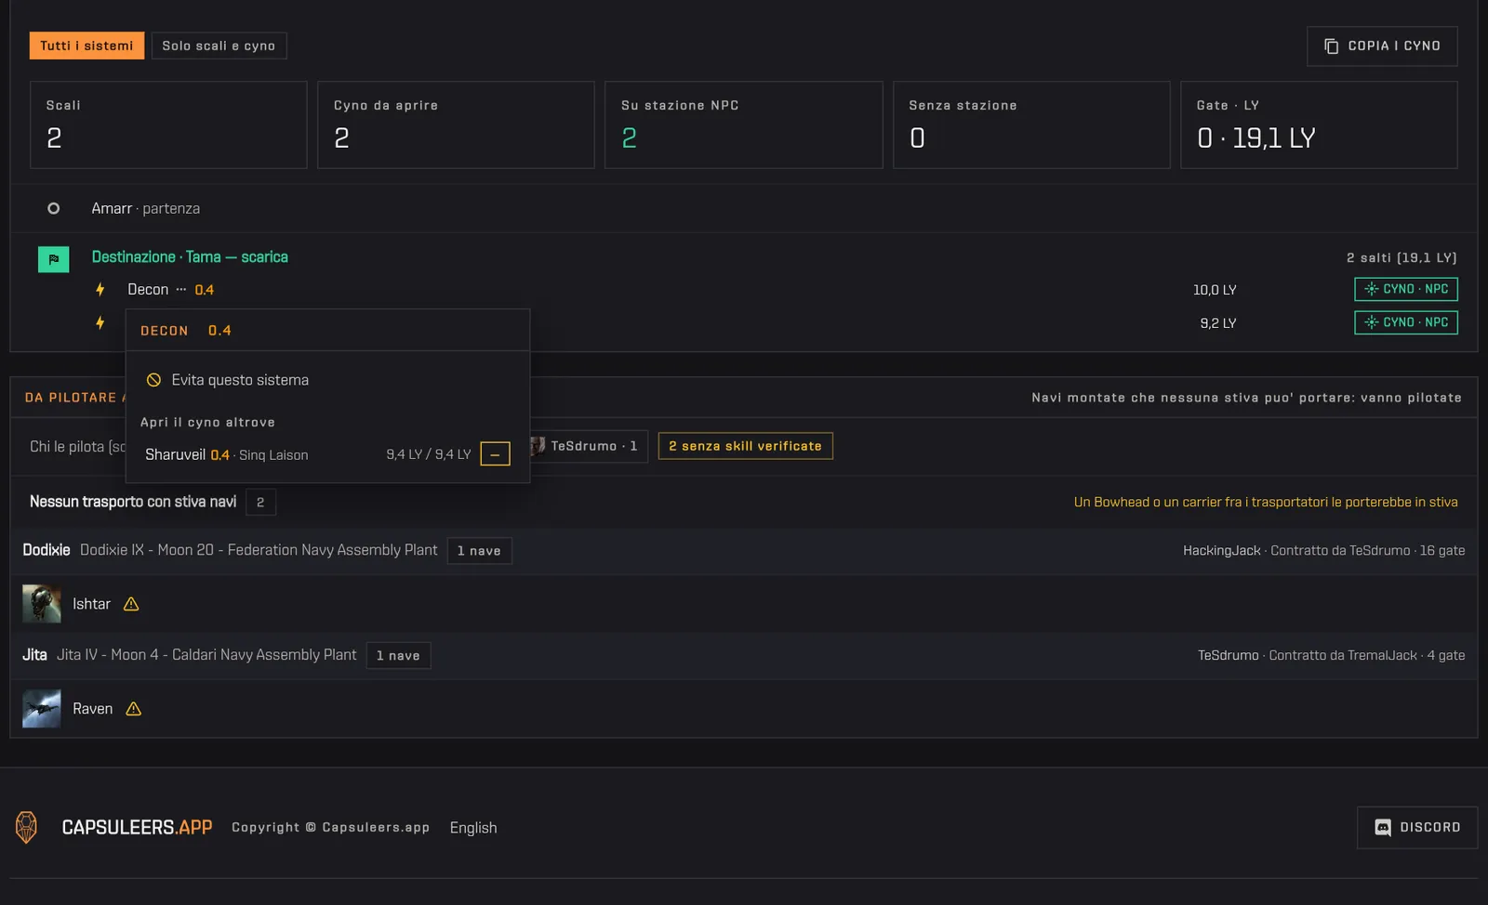This screenshot has width=1488, height=905.
Task: Click the COPIA I CYNO button
Action: (1382, 46)
